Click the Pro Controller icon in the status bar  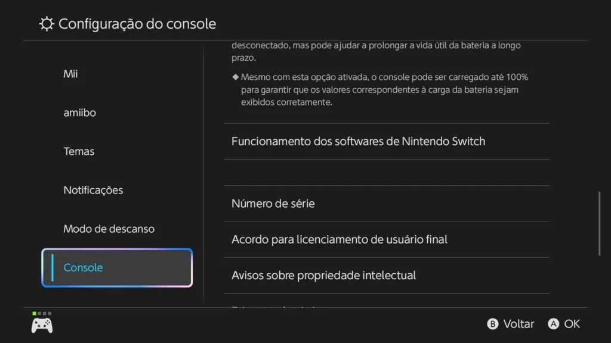click(42, 326)
